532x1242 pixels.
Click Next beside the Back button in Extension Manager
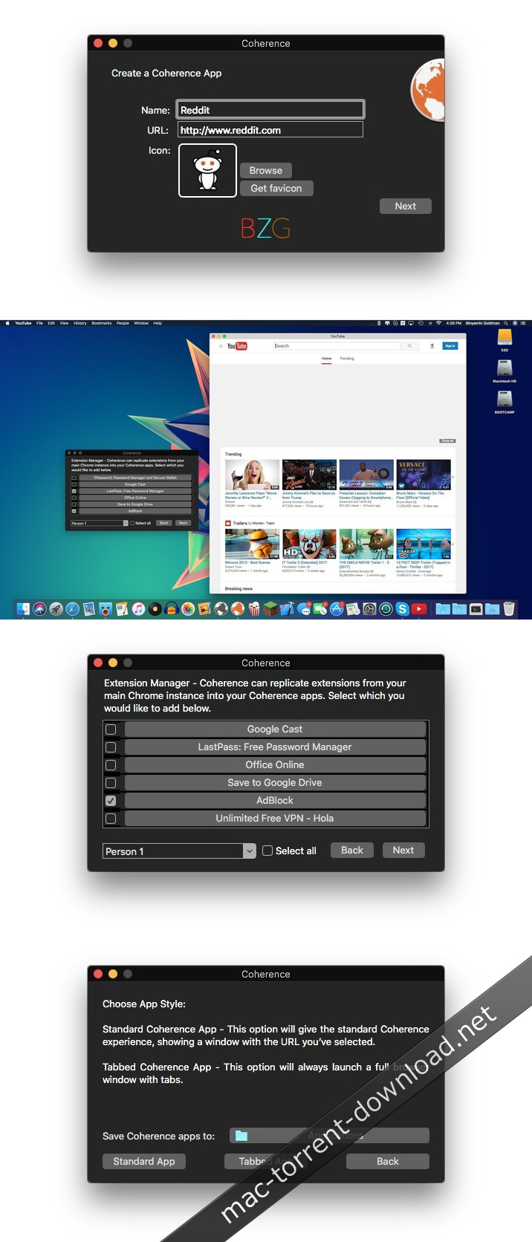[403, 850]
